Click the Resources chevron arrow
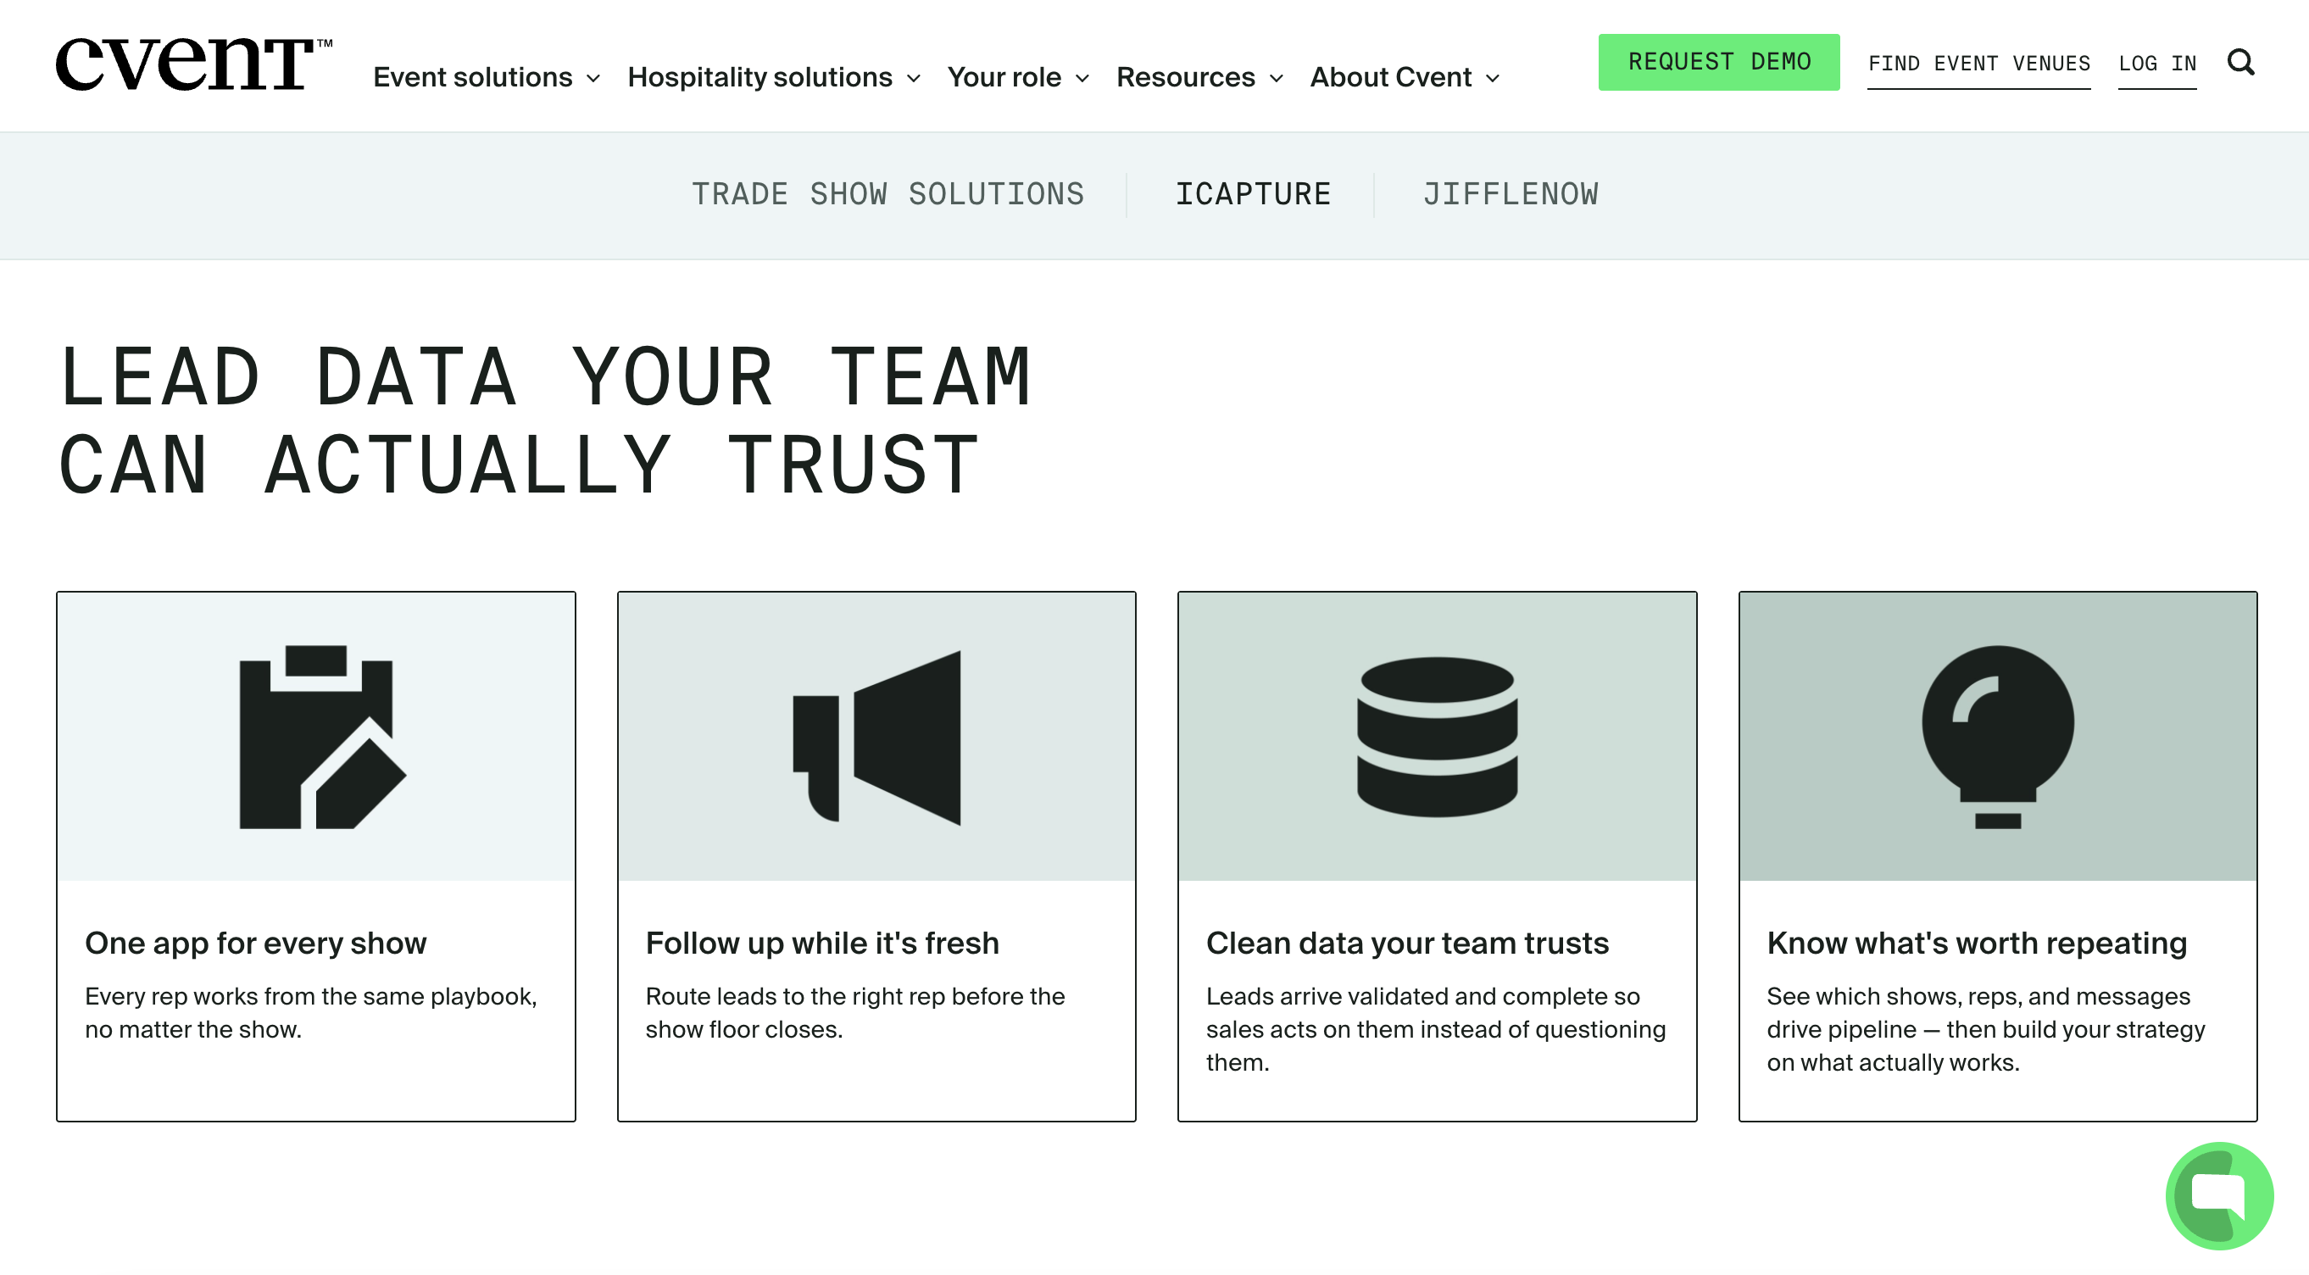The image size is (2309, 1275). click(1277, 79)
